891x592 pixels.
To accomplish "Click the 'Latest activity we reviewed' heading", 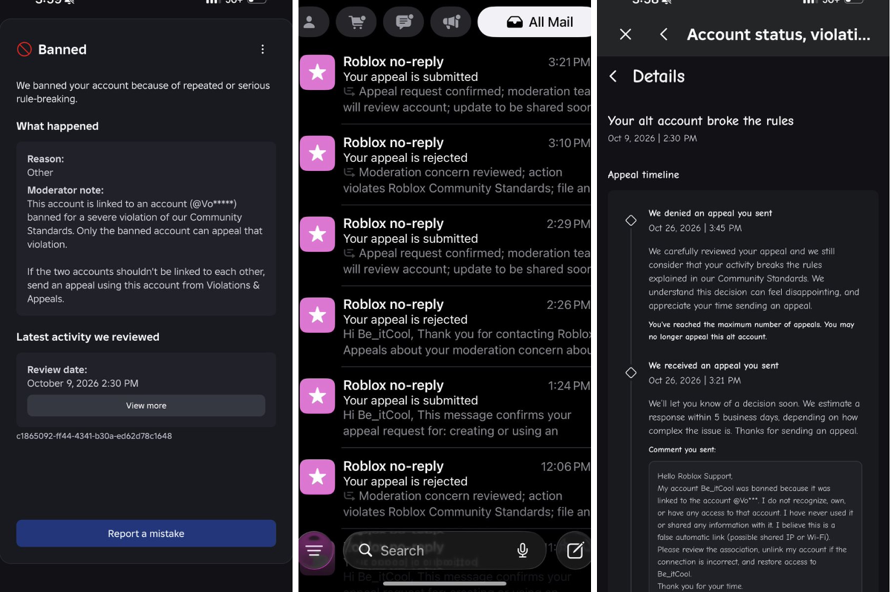I will pos(88,336).
